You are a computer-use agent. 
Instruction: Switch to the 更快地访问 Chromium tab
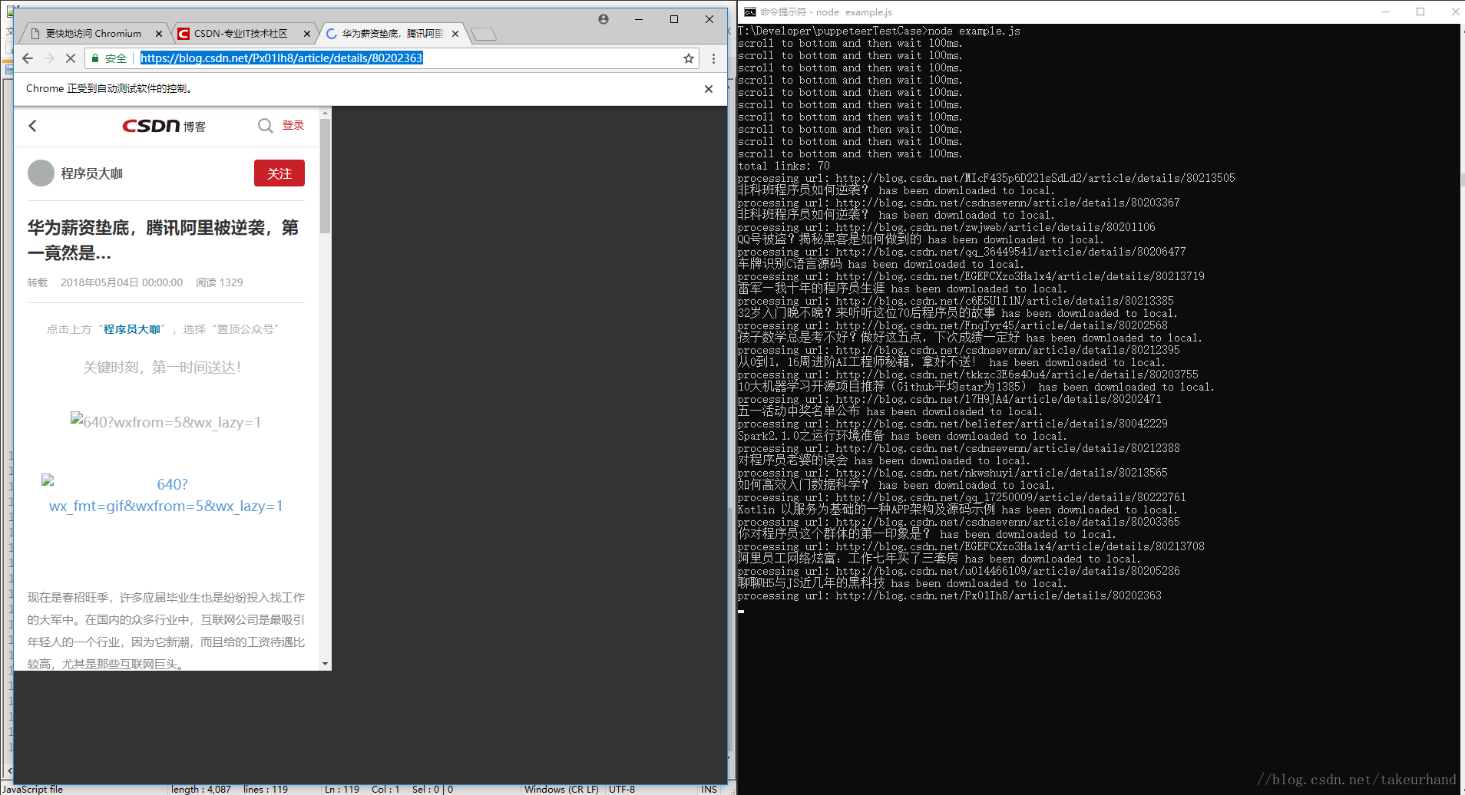(x=92, y=33)
